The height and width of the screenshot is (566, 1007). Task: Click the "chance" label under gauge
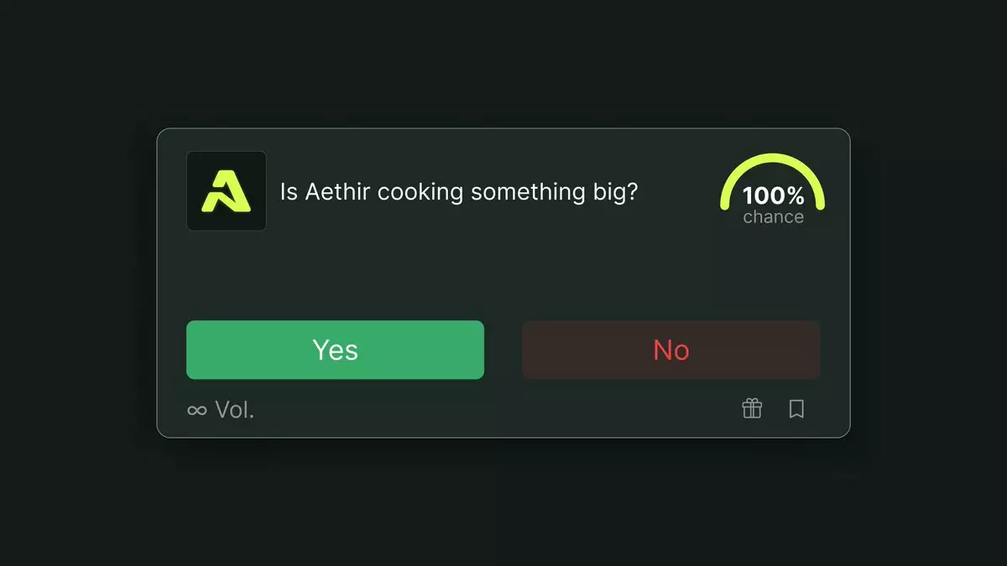click(773, 217)
